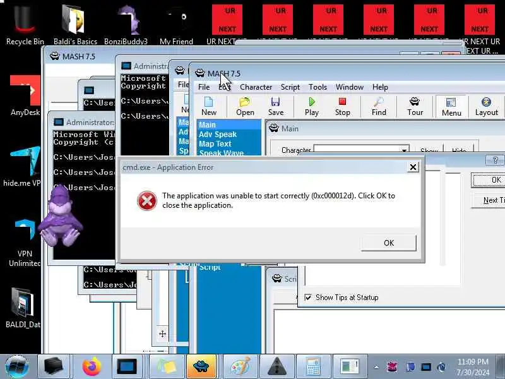Viewport: 505px width, 379px height.
Task: Click the Find magnifier icon in MASH
Action: coord(379,107)
